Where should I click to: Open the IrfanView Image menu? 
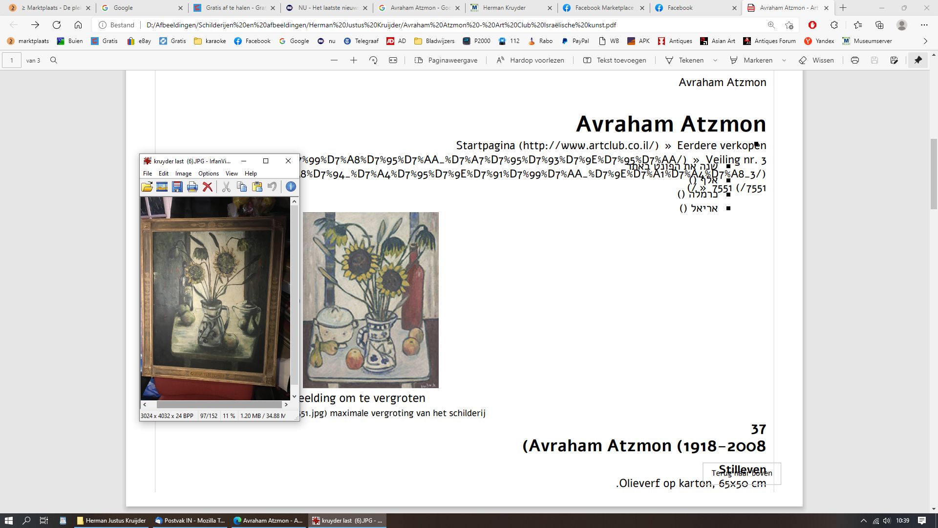coord(183,174)
